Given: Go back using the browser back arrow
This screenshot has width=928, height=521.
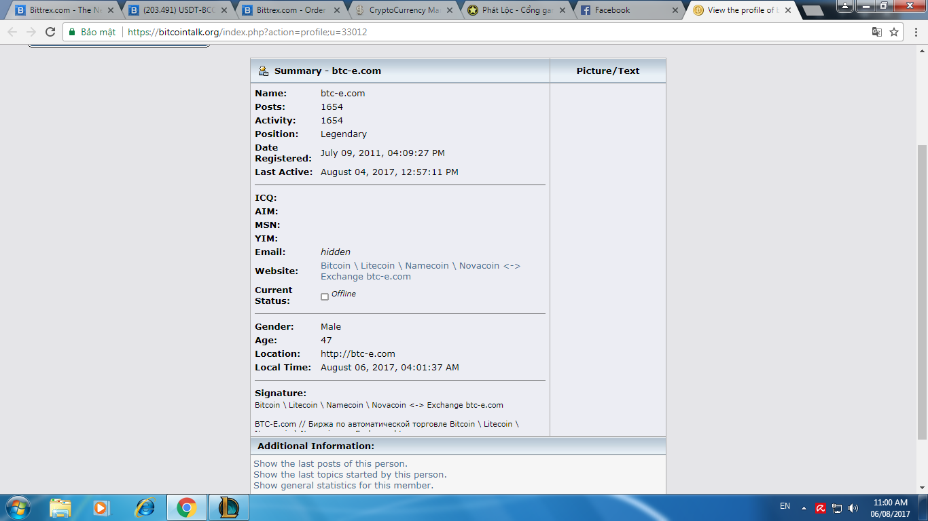Looking at the screenshot, I should [x=12, y=32].
